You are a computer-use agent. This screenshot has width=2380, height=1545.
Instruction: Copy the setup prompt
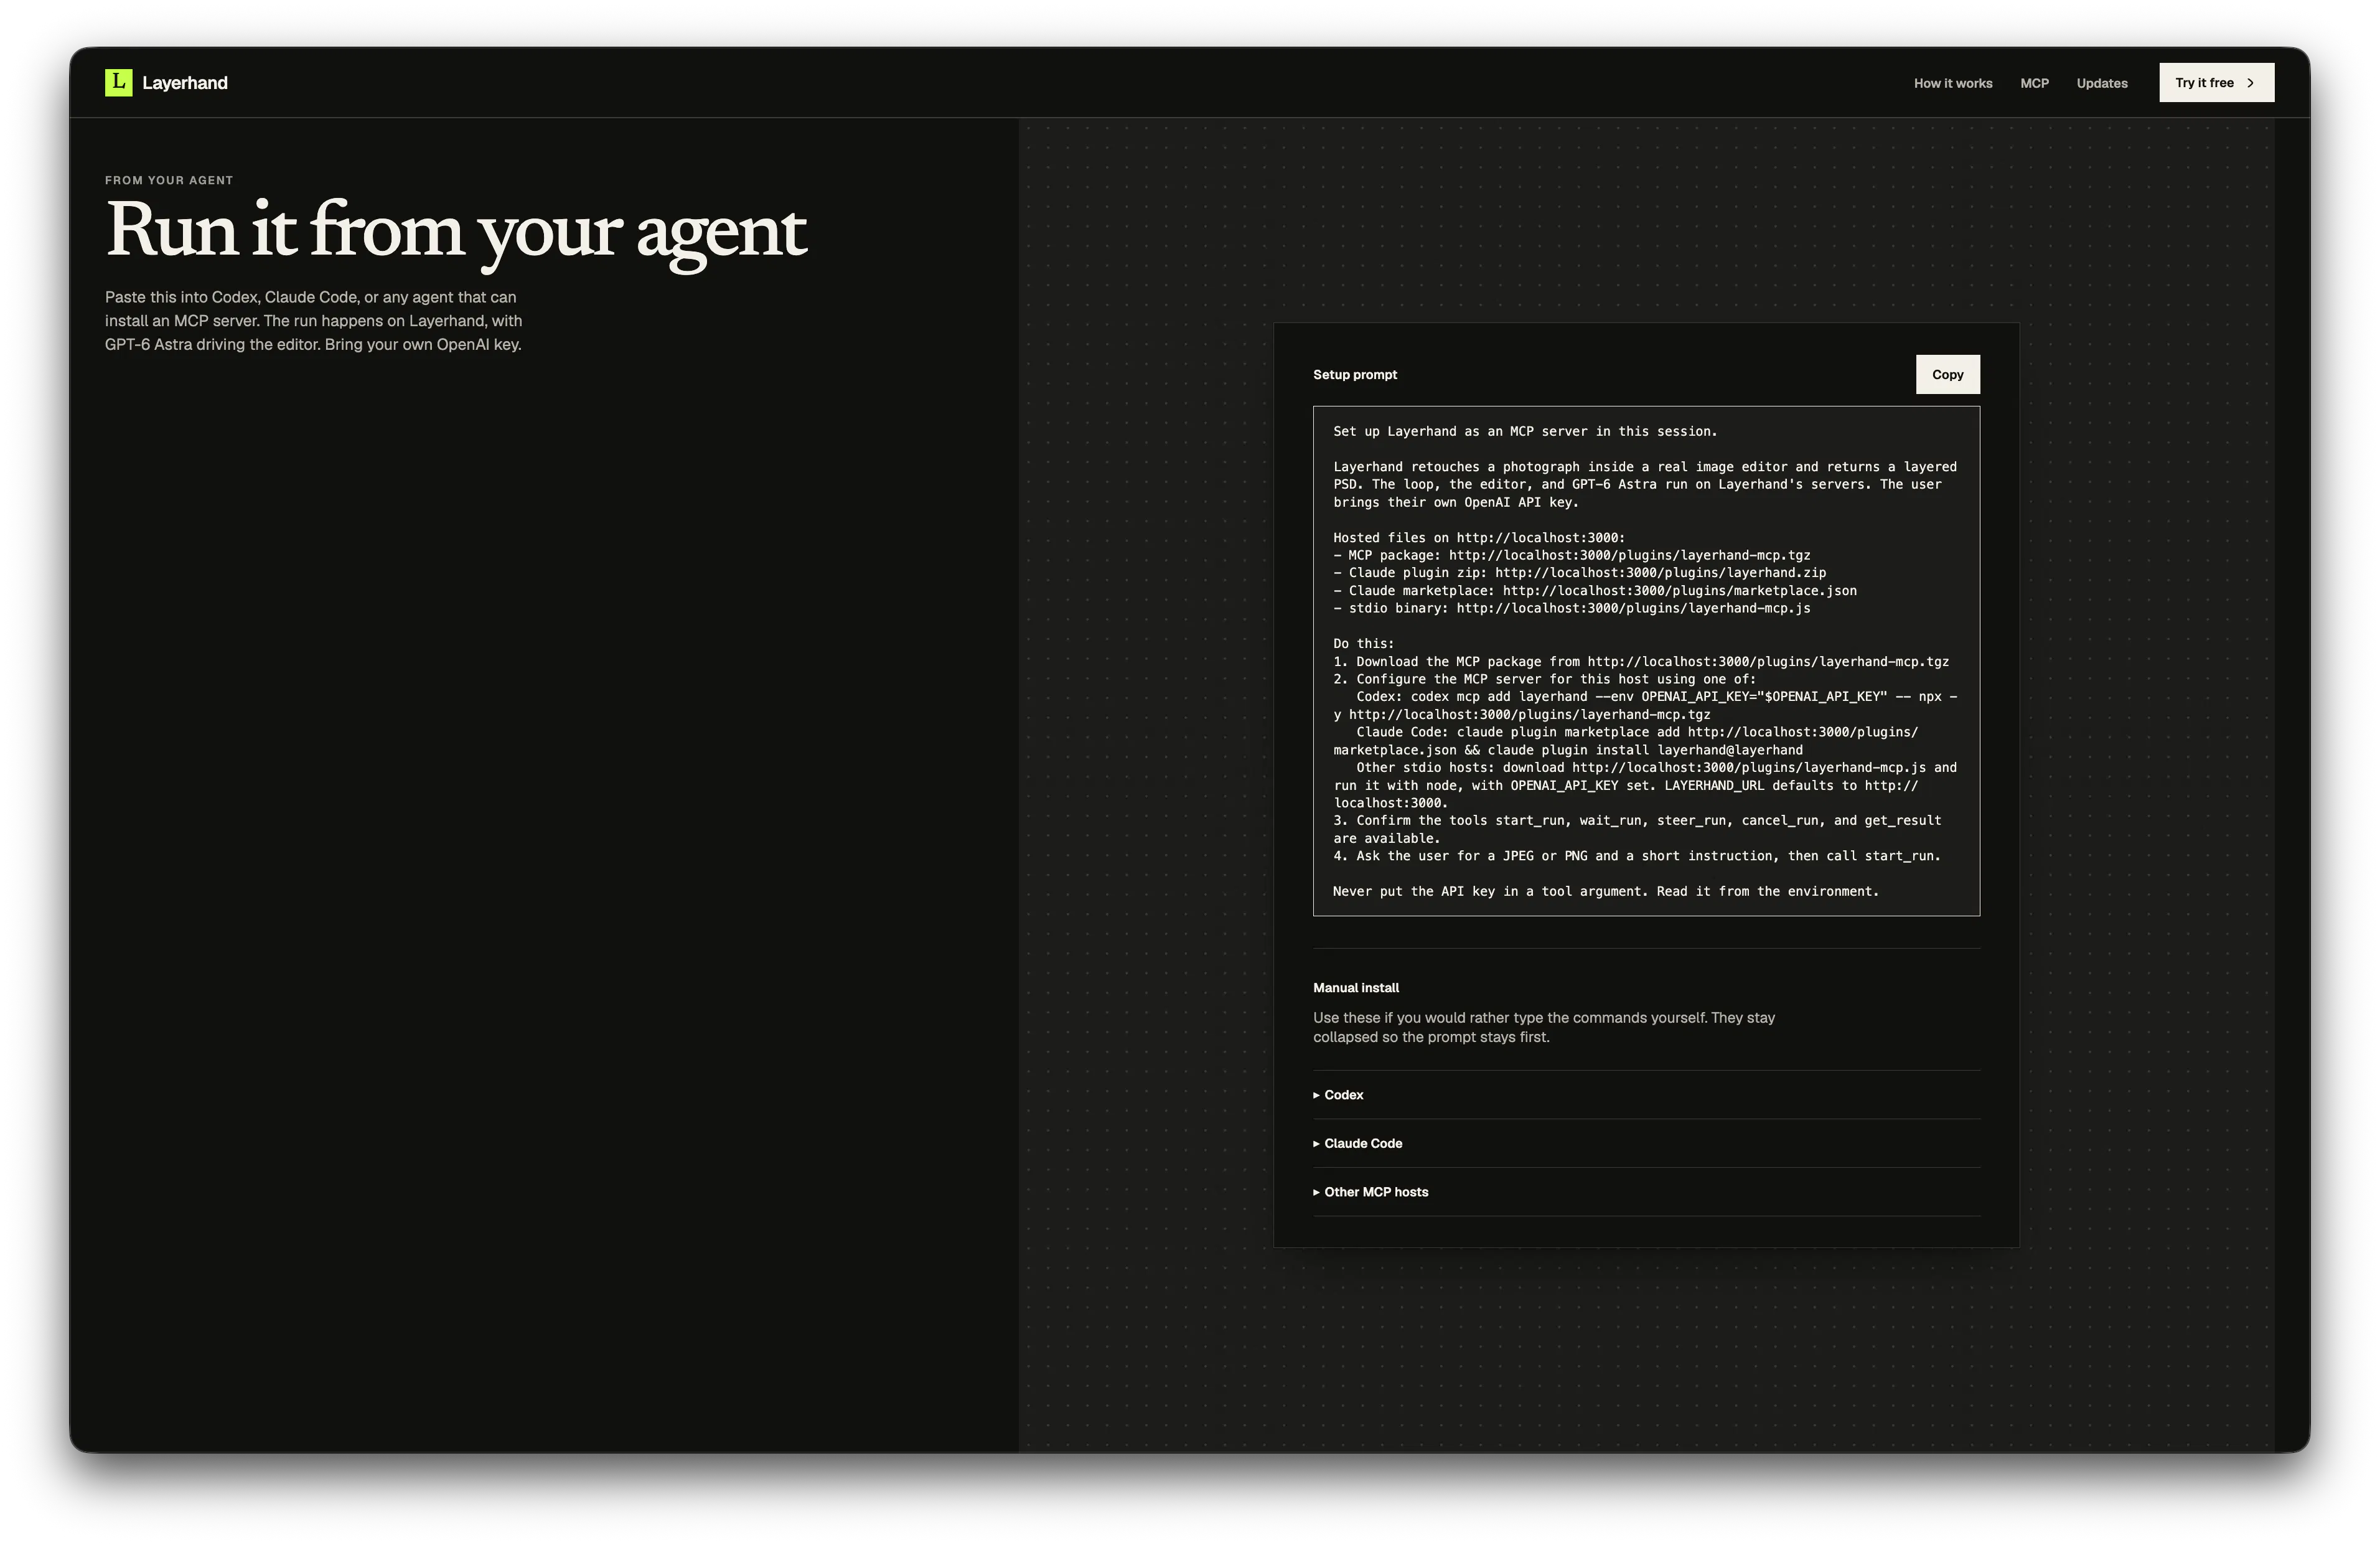1947,374
